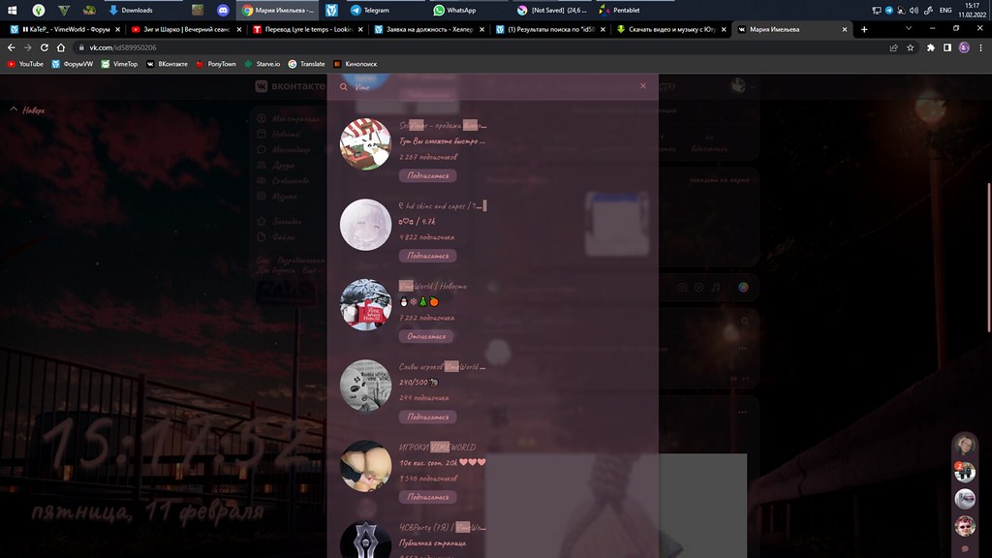Click the search magnifier icon in popup
Image resolution: width=992 pixels, height=558 pixels.
tap(342, 86)
